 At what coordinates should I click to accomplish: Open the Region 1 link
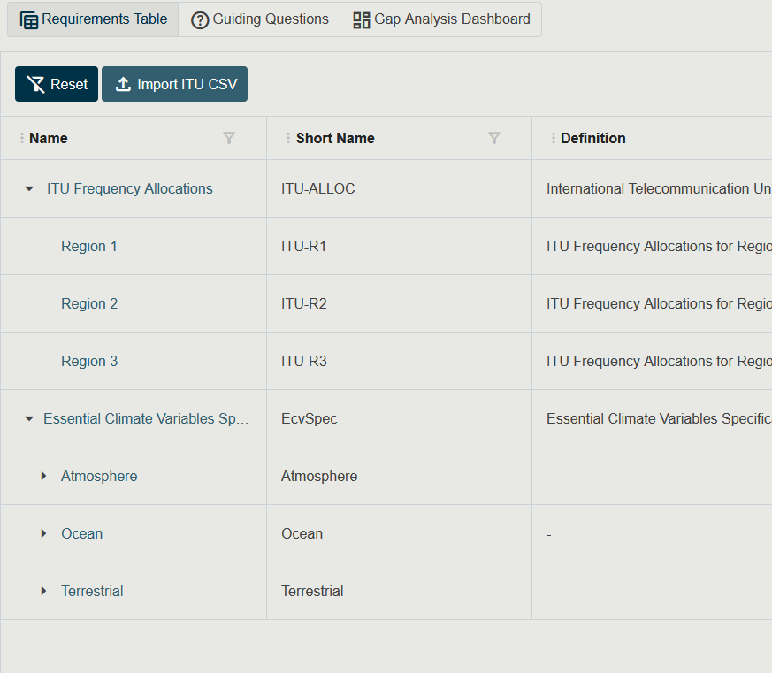[x=89, y=246]
